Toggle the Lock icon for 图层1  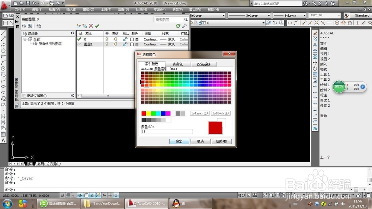125,44
